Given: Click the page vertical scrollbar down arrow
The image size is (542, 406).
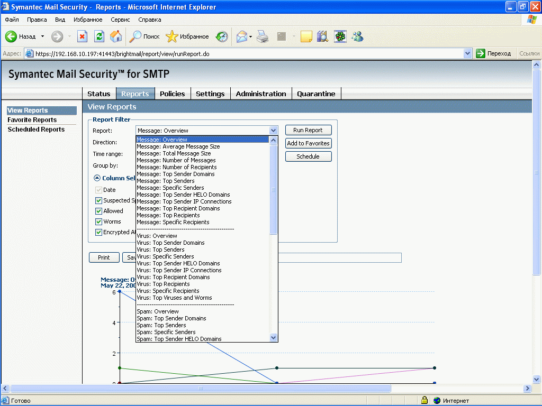Looking at the screenshot, I should (536, 379).
